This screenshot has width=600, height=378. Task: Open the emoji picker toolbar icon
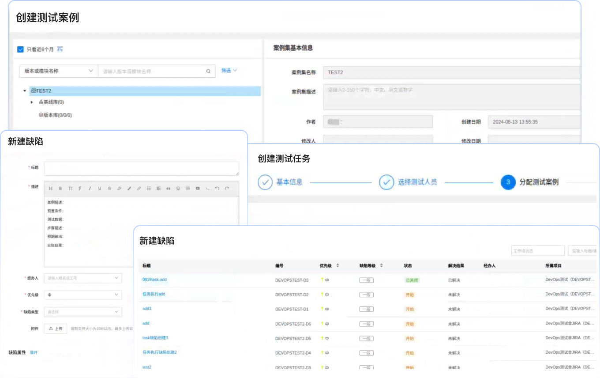tap(178, 189)
